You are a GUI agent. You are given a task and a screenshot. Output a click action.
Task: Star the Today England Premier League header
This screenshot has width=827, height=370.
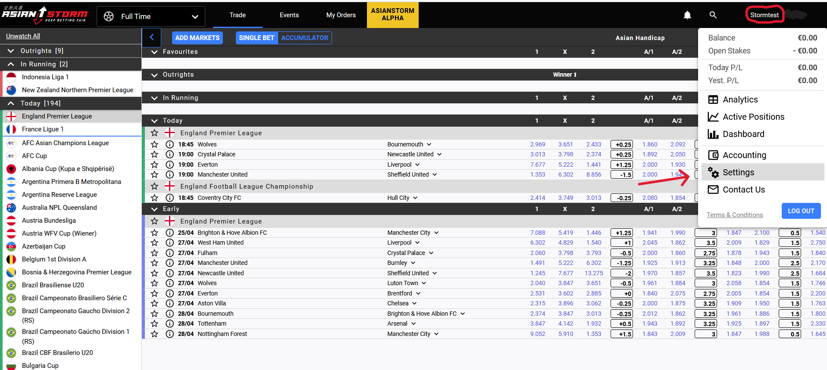[x=154, y=133]
